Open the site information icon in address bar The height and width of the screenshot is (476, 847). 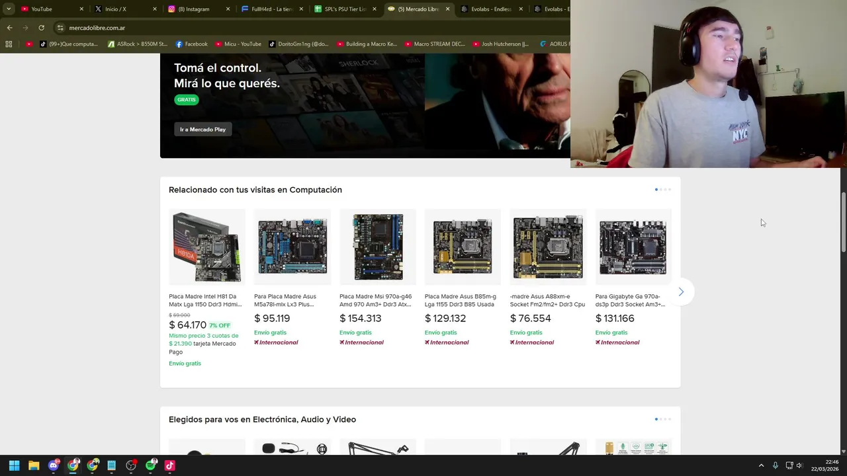click(60, 28)
